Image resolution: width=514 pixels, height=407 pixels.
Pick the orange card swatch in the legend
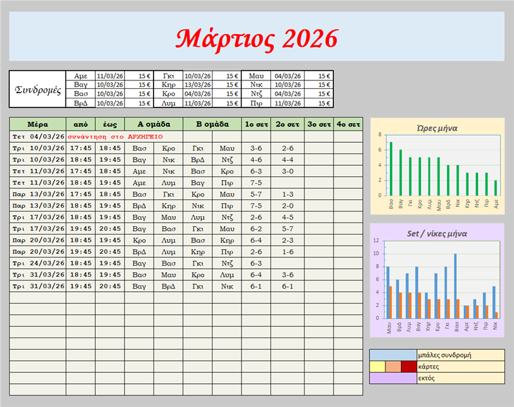[393, 366]
